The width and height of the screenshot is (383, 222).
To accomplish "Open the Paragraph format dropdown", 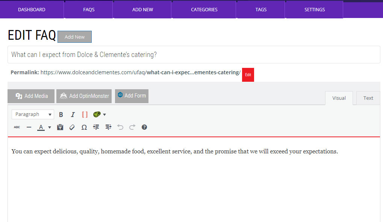I will 33,114.
